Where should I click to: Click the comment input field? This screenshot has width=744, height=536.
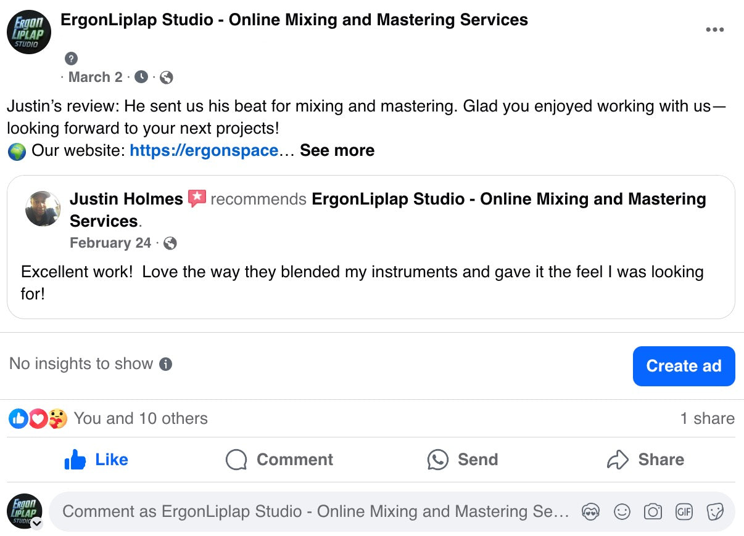[315, 511]
